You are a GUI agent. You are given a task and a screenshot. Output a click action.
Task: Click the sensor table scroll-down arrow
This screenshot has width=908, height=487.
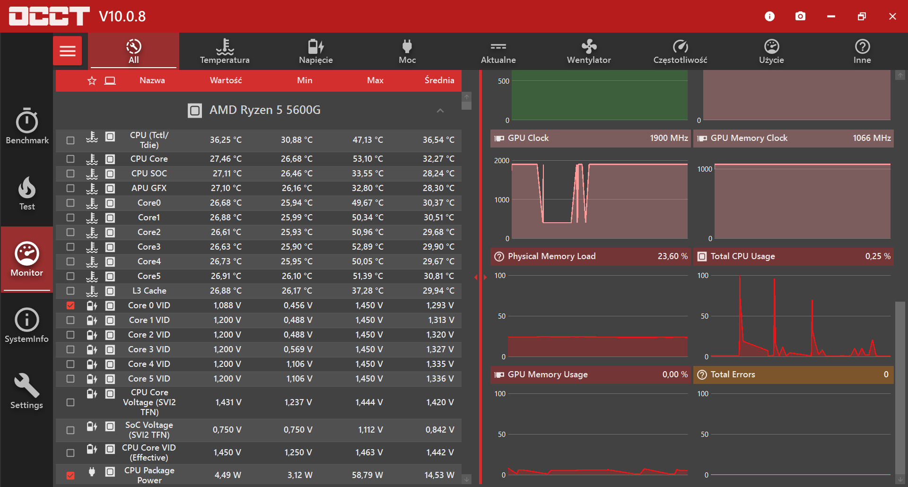tap(467, 479)
